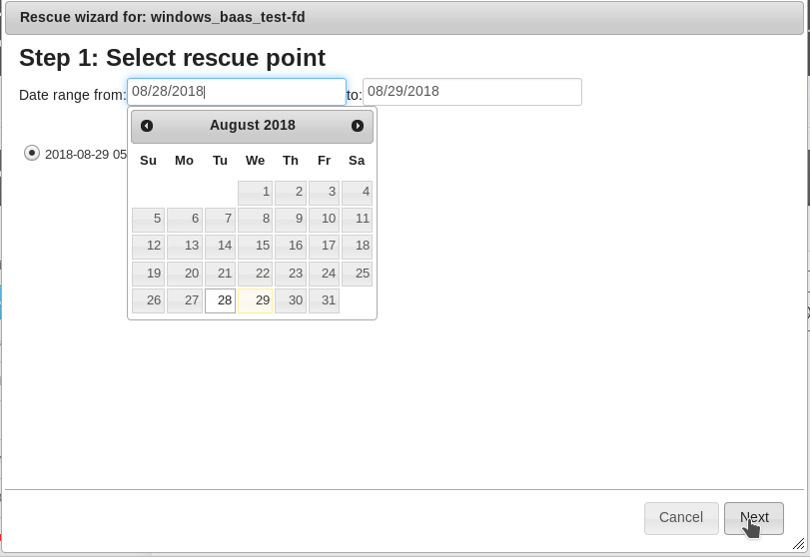The width and height of the screenshot is (810, 557).
Task: Choose August 5 in the calendar
Action: (x=149, y=219)
